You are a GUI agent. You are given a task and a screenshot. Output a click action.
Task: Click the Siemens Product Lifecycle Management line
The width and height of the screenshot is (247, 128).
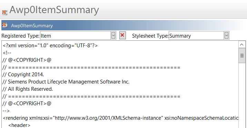click(66, 82)
